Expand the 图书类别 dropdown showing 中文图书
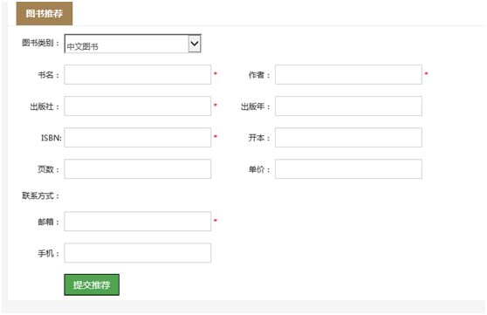This screenshot has width=487, height=315. [133, 44]
